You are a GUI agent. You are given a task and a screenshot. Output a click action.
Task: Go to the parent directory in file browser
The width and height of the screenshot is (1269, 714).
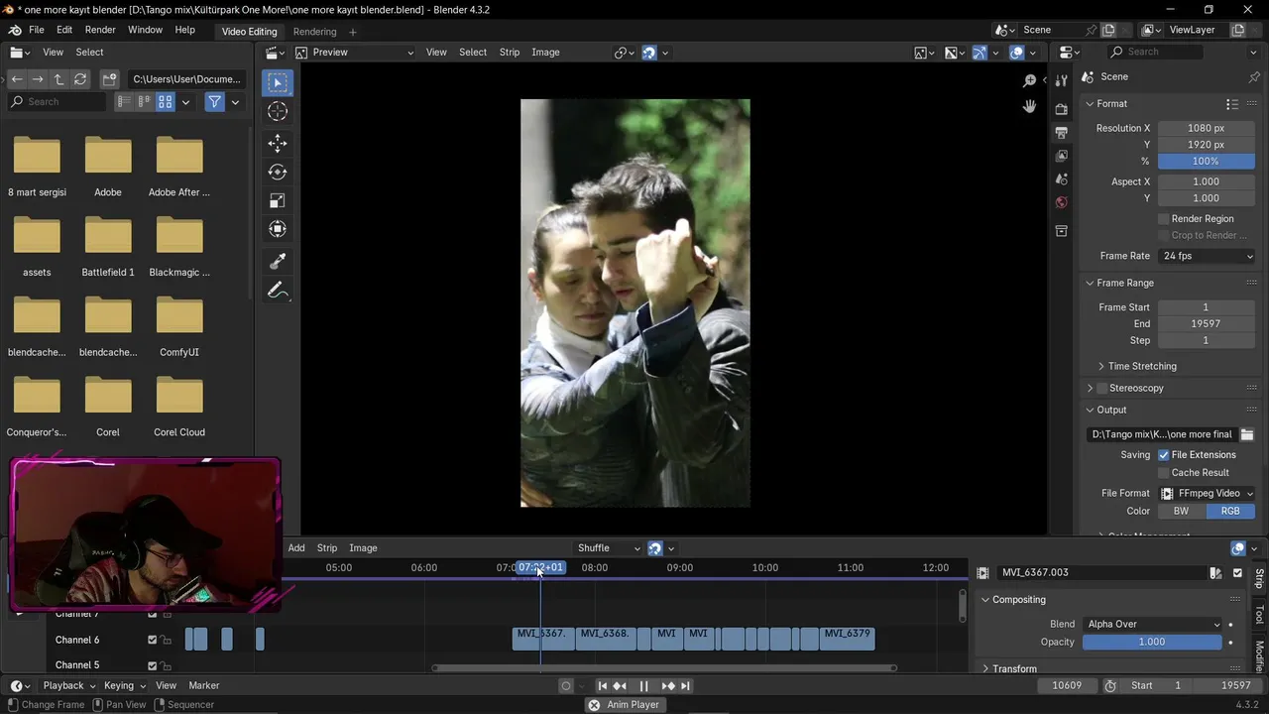point(58,79)
